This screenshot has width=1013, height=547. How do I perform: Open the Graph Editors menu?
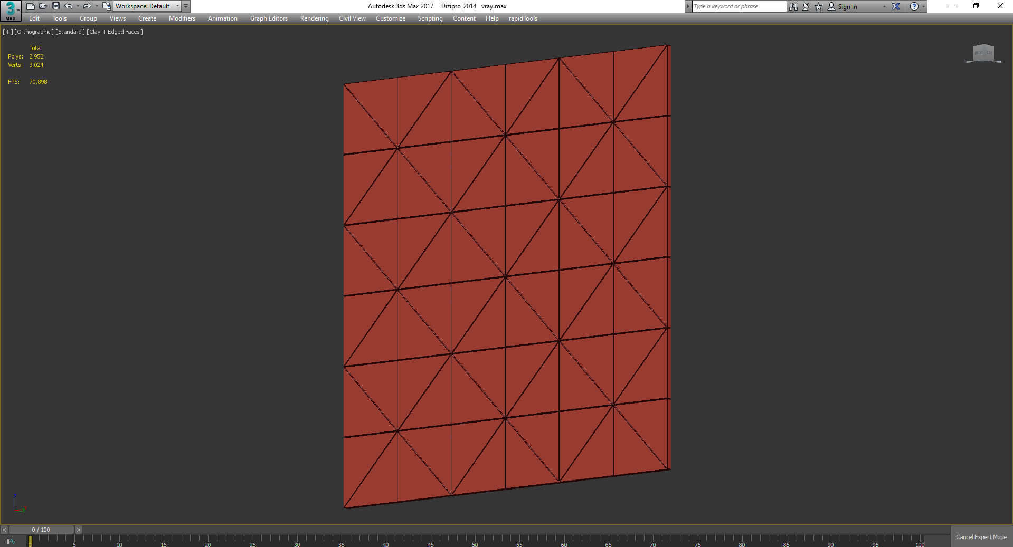pyautogui.click(x=269, y=18)
